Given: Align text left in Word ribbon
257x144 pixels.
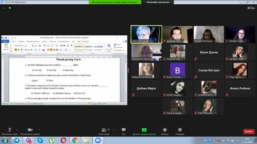Looking at the screenshot, I should (x=48, y=50).
